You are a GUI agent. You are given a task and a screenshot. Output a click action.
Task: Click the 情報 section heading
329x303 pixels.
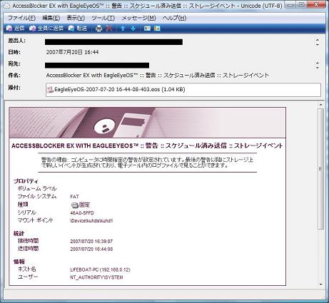[x=19, y=262]
